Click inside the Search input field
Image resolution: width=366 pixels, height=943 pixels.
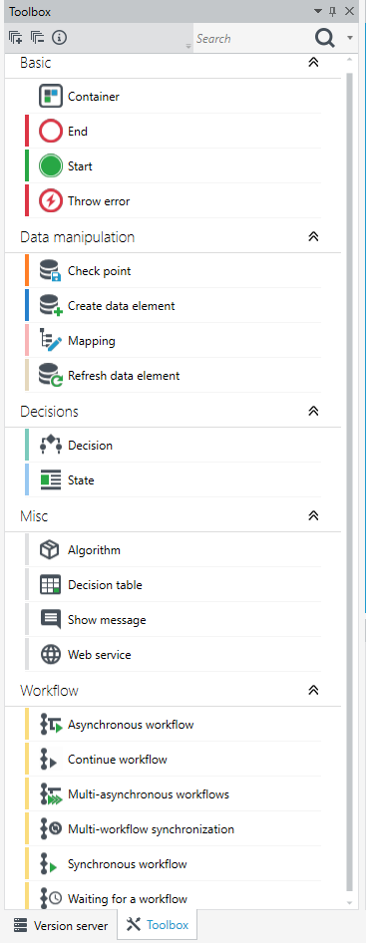[x=253, y=39]
